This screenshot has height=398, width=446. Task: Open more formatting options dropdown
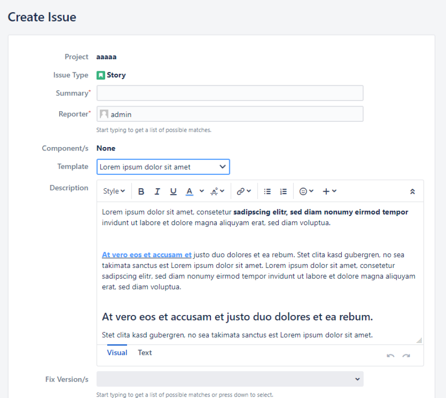click(218, 191)
